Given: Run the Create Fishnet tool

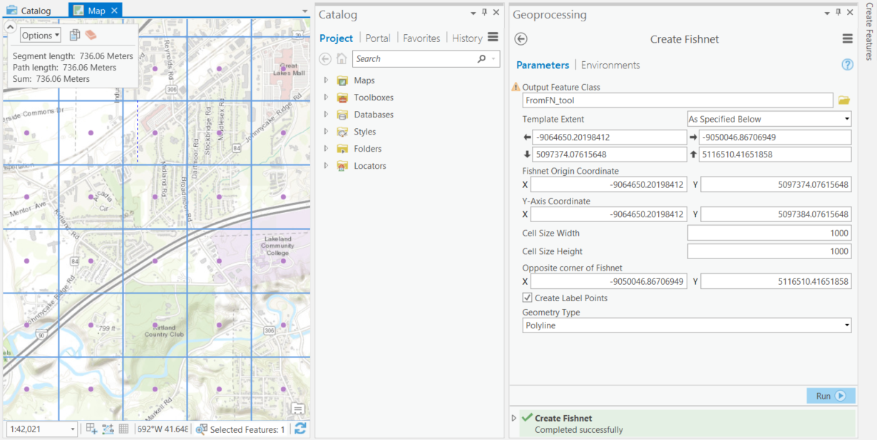Looking at the screenshot, I should (x=829, y=395).
